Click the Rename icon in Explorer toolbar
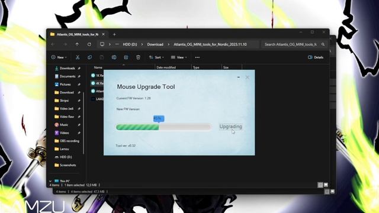The height and width of the screenshot is (213, 379). tap(114, 57)
